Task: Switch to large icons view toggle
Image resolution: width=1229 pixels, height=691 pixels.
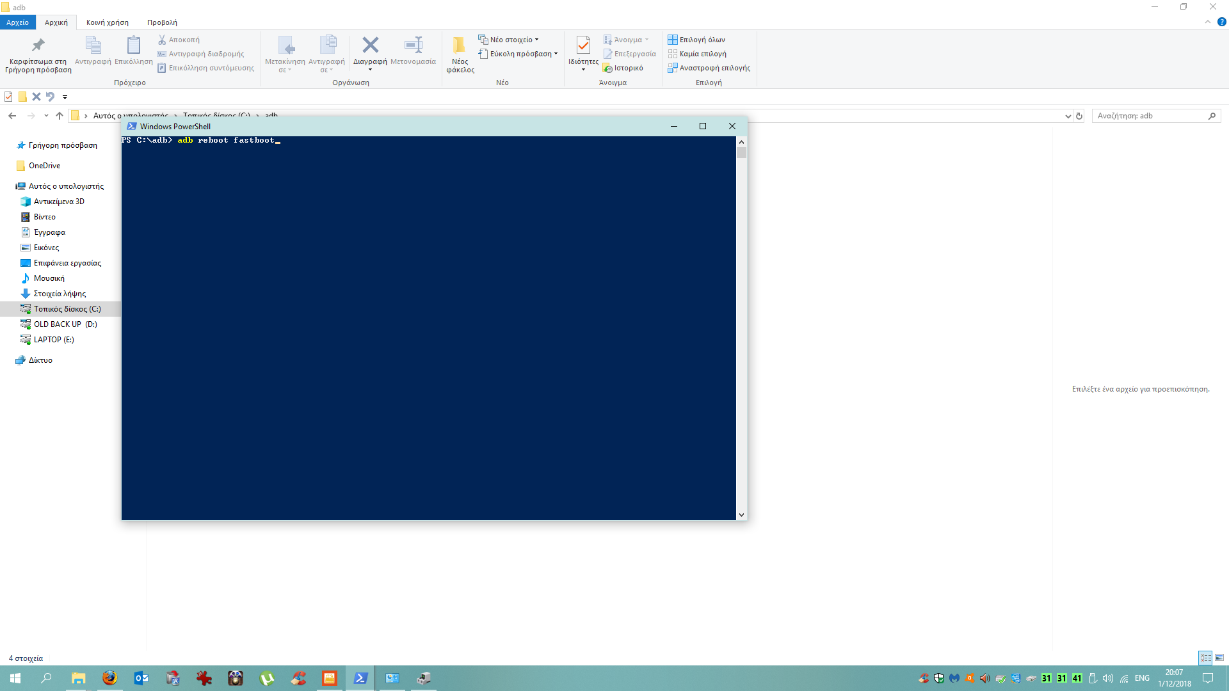Action: 1219,658
